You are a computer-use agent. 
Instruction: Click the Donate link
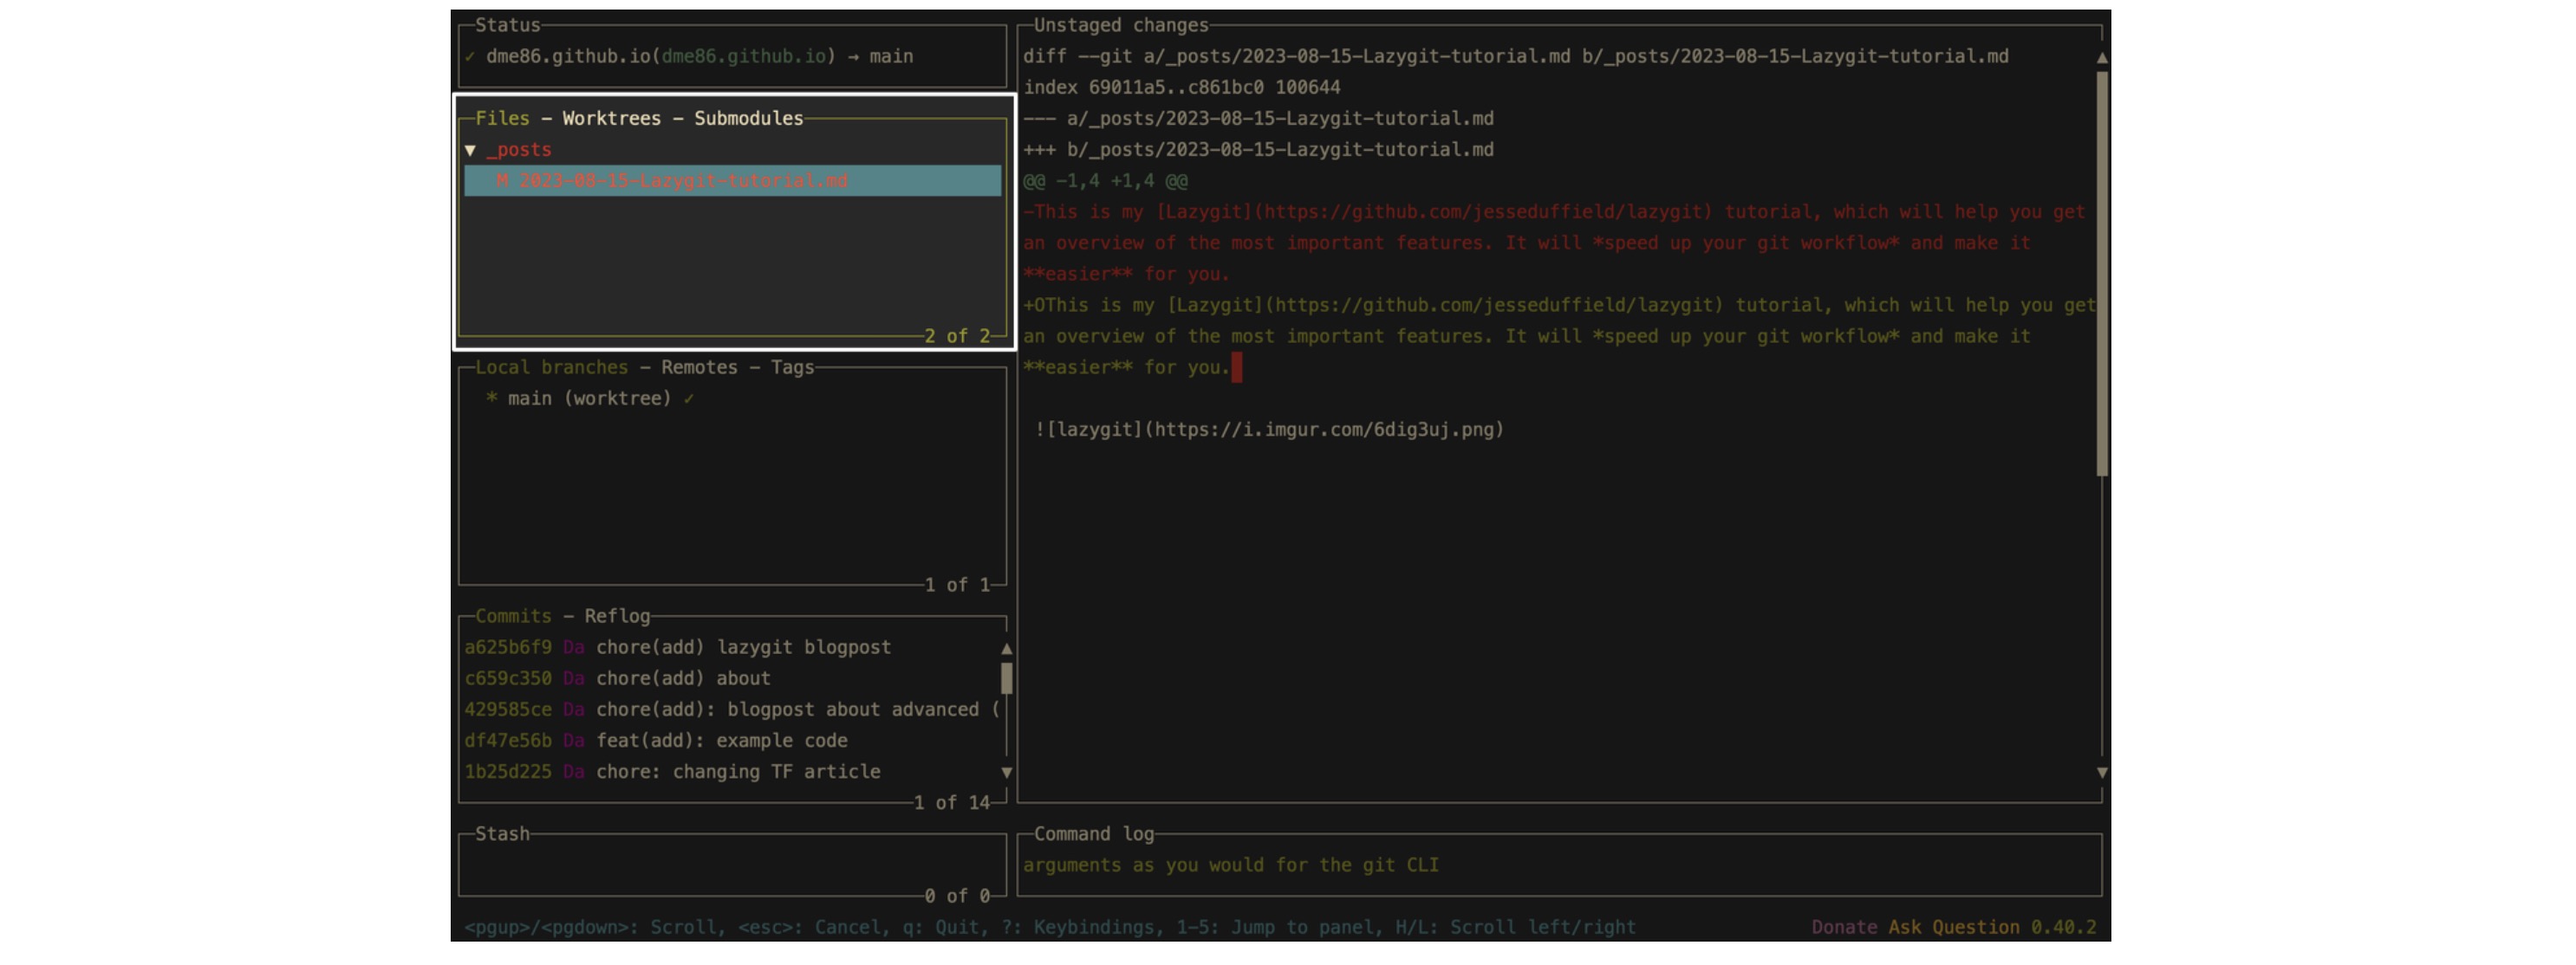pos(1844,927)
